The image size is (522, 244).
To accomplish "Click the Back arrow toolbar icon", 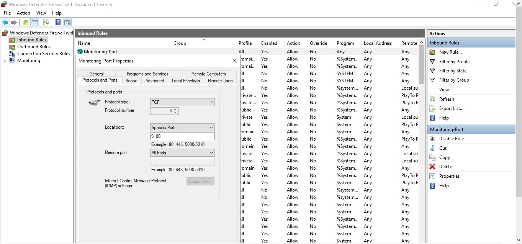I will point(5,22).
